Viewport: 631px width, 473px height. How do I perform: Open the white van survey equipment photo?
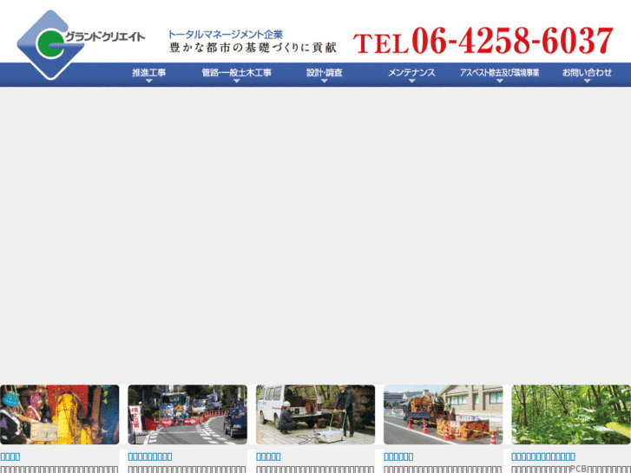[316, 415]
